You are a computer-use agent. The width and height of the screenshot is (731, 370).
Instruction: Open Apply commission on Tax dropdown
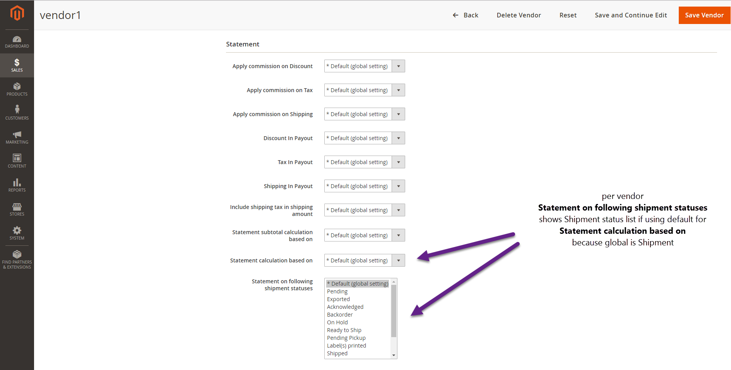point(365,90)
